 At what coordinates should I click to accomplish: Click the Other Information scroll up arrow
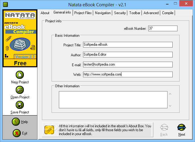(x=170, y=94)
